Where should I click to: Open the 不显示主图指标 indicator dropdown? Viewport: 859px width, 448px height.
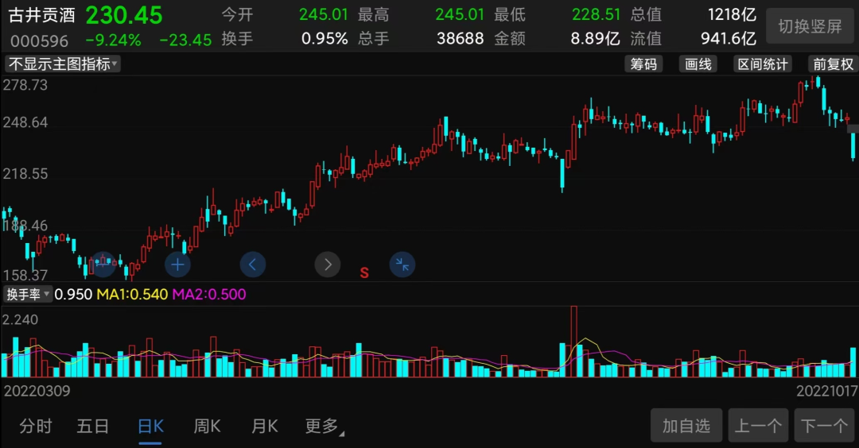click(x=63, y=64)
